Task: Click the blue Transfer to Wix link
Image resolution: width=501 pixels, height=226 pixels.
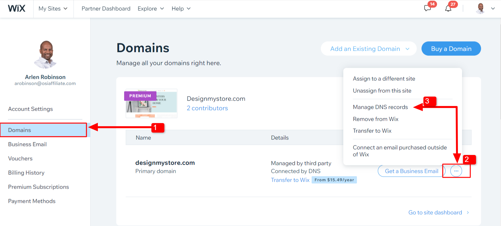Action: (x=290, y=180)
